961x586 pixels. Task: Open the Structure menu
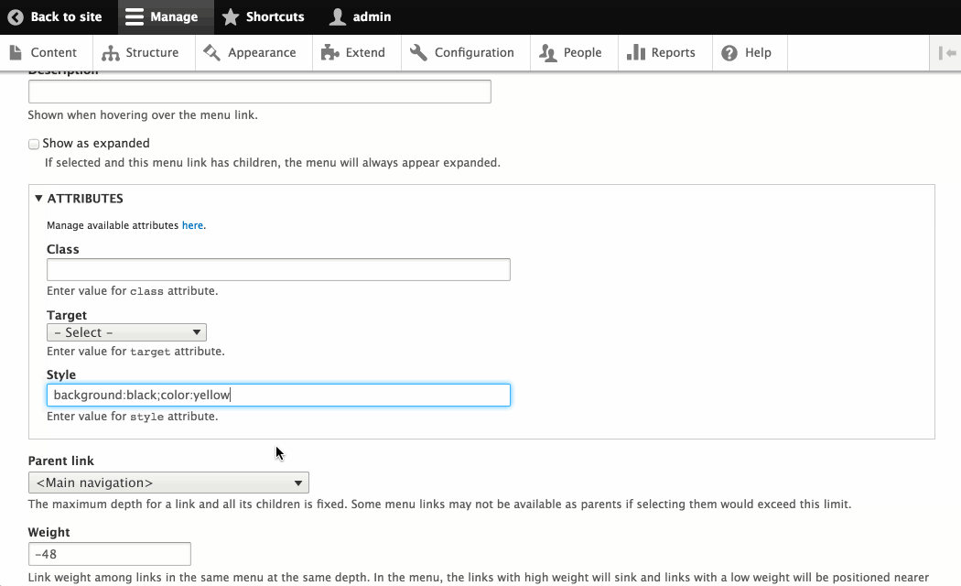tap(144, 53)
